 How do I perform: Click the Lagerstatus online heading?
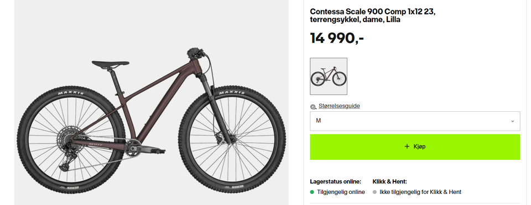(x=336, y=181)
